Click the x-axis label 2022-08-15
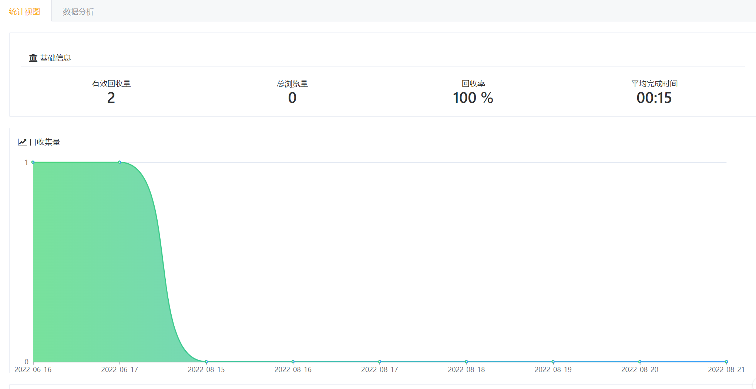Image resolution: width=756 pixels, height=389 pixels. (206, 369)
